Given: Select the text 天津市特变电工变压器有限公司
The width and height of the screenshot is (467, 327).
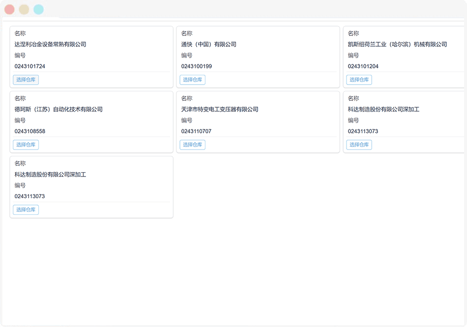Looking at the screenshot, I should [220, 109].
